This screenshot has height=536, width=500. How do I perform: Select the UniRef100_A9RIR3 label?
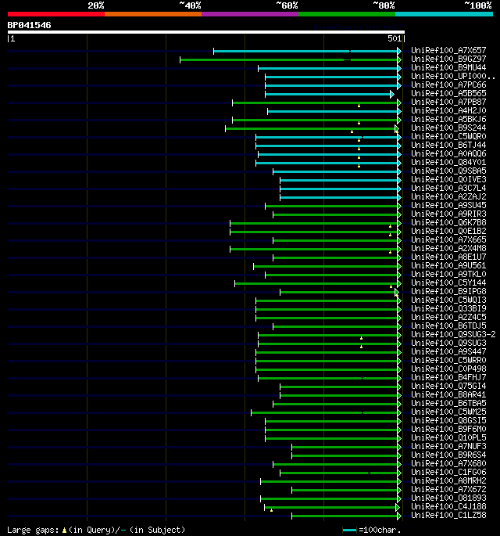click(448, 214)
